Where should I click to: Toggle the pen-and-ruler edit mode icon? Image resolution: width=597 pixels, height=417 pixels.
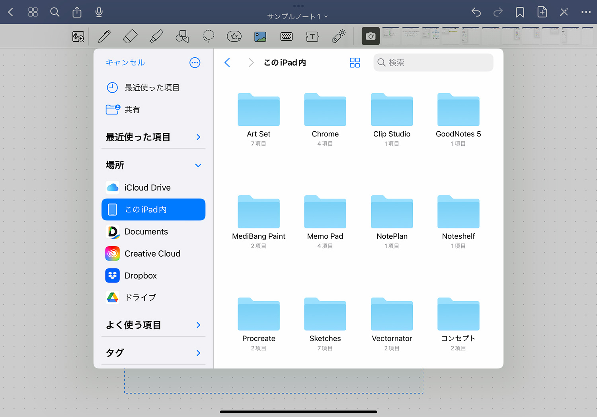point(564,12)
